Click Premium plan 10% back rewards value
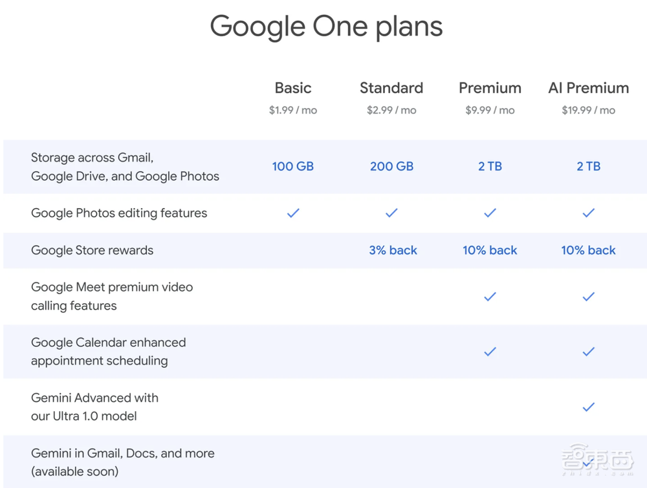The width and height of the screenshot is (647, 488). coord(490,250)
